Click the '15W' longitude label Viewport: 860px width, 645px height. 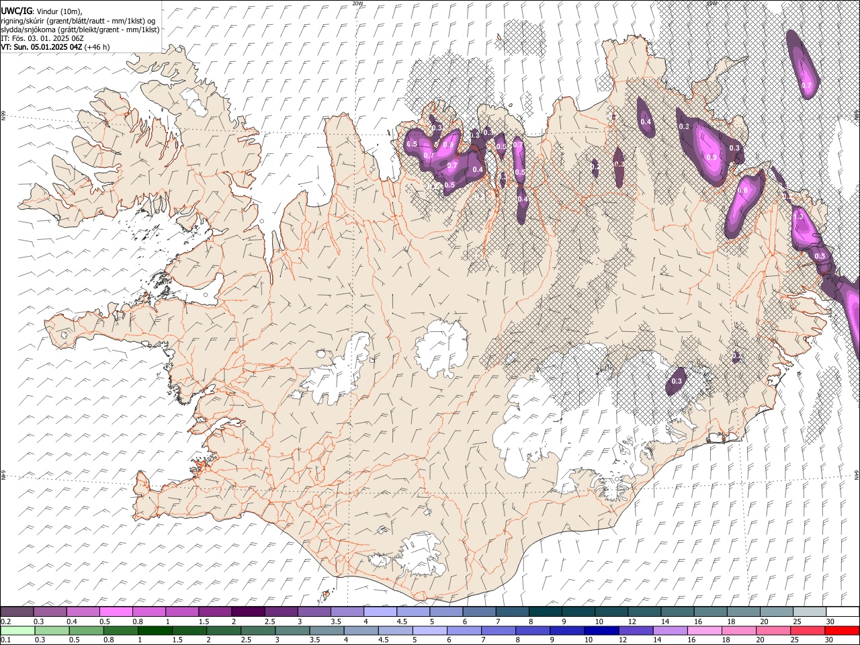point(712,3)
